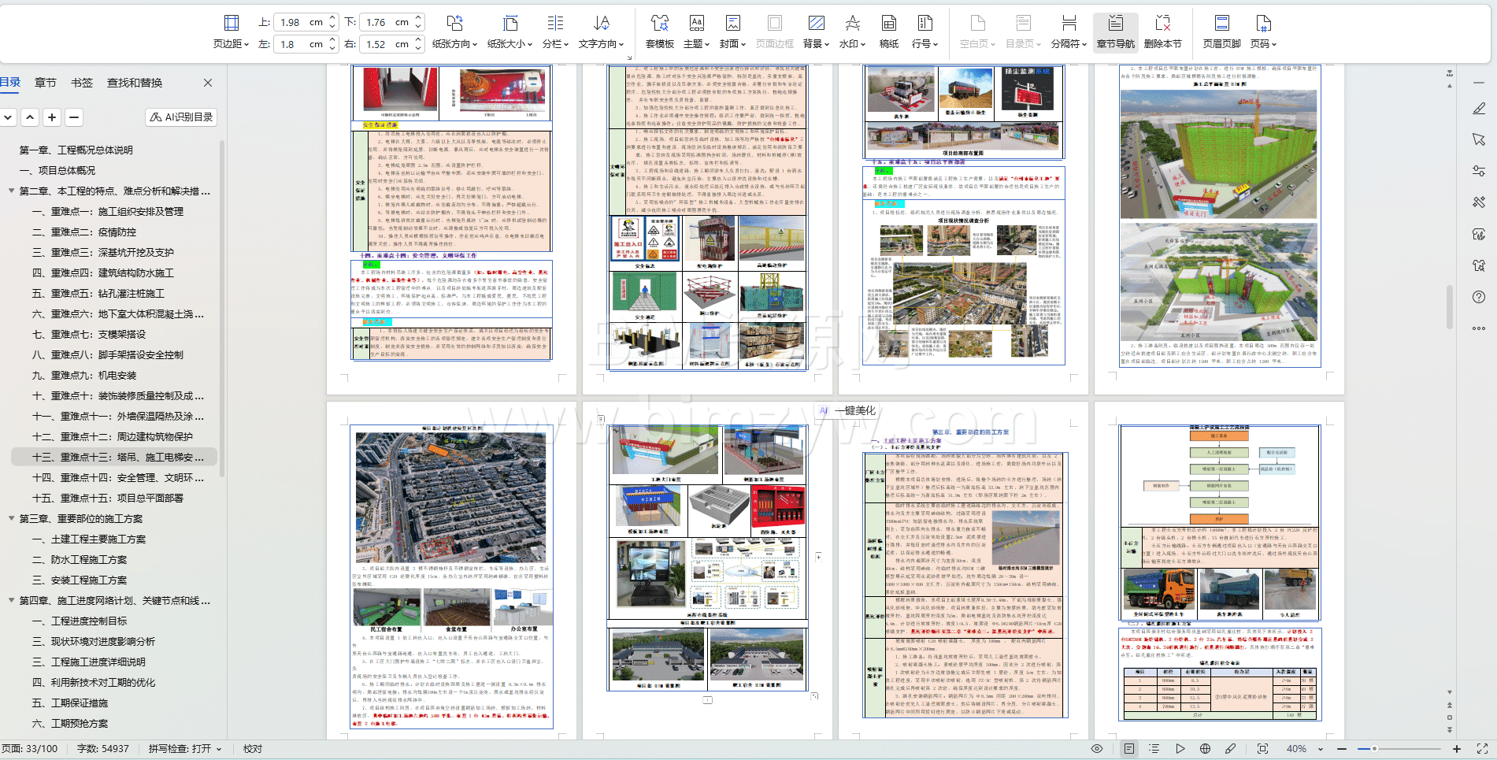Click the 套模板 template icon
The image size is (1497, 760).
pyautogui.click(x=660, y=23)
